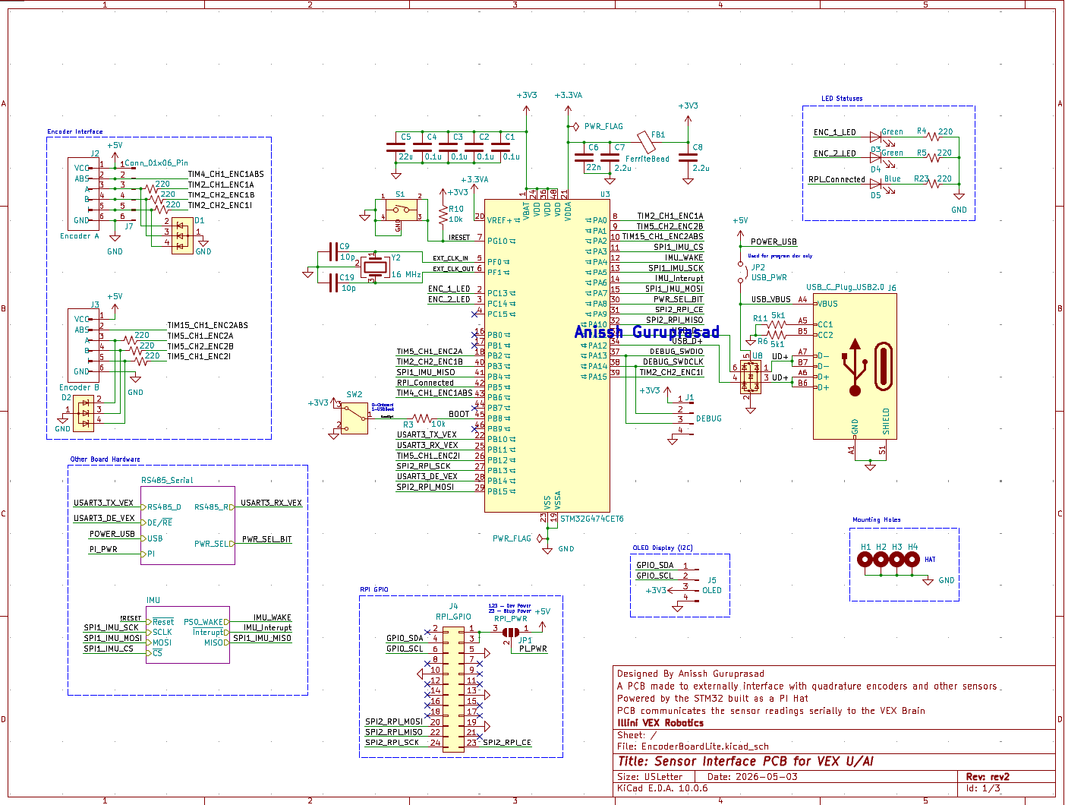This screenshot has height=805, width=1065.
Task: Click the C9 10p capacitor symbol
Action: click(x=333, y=252)
